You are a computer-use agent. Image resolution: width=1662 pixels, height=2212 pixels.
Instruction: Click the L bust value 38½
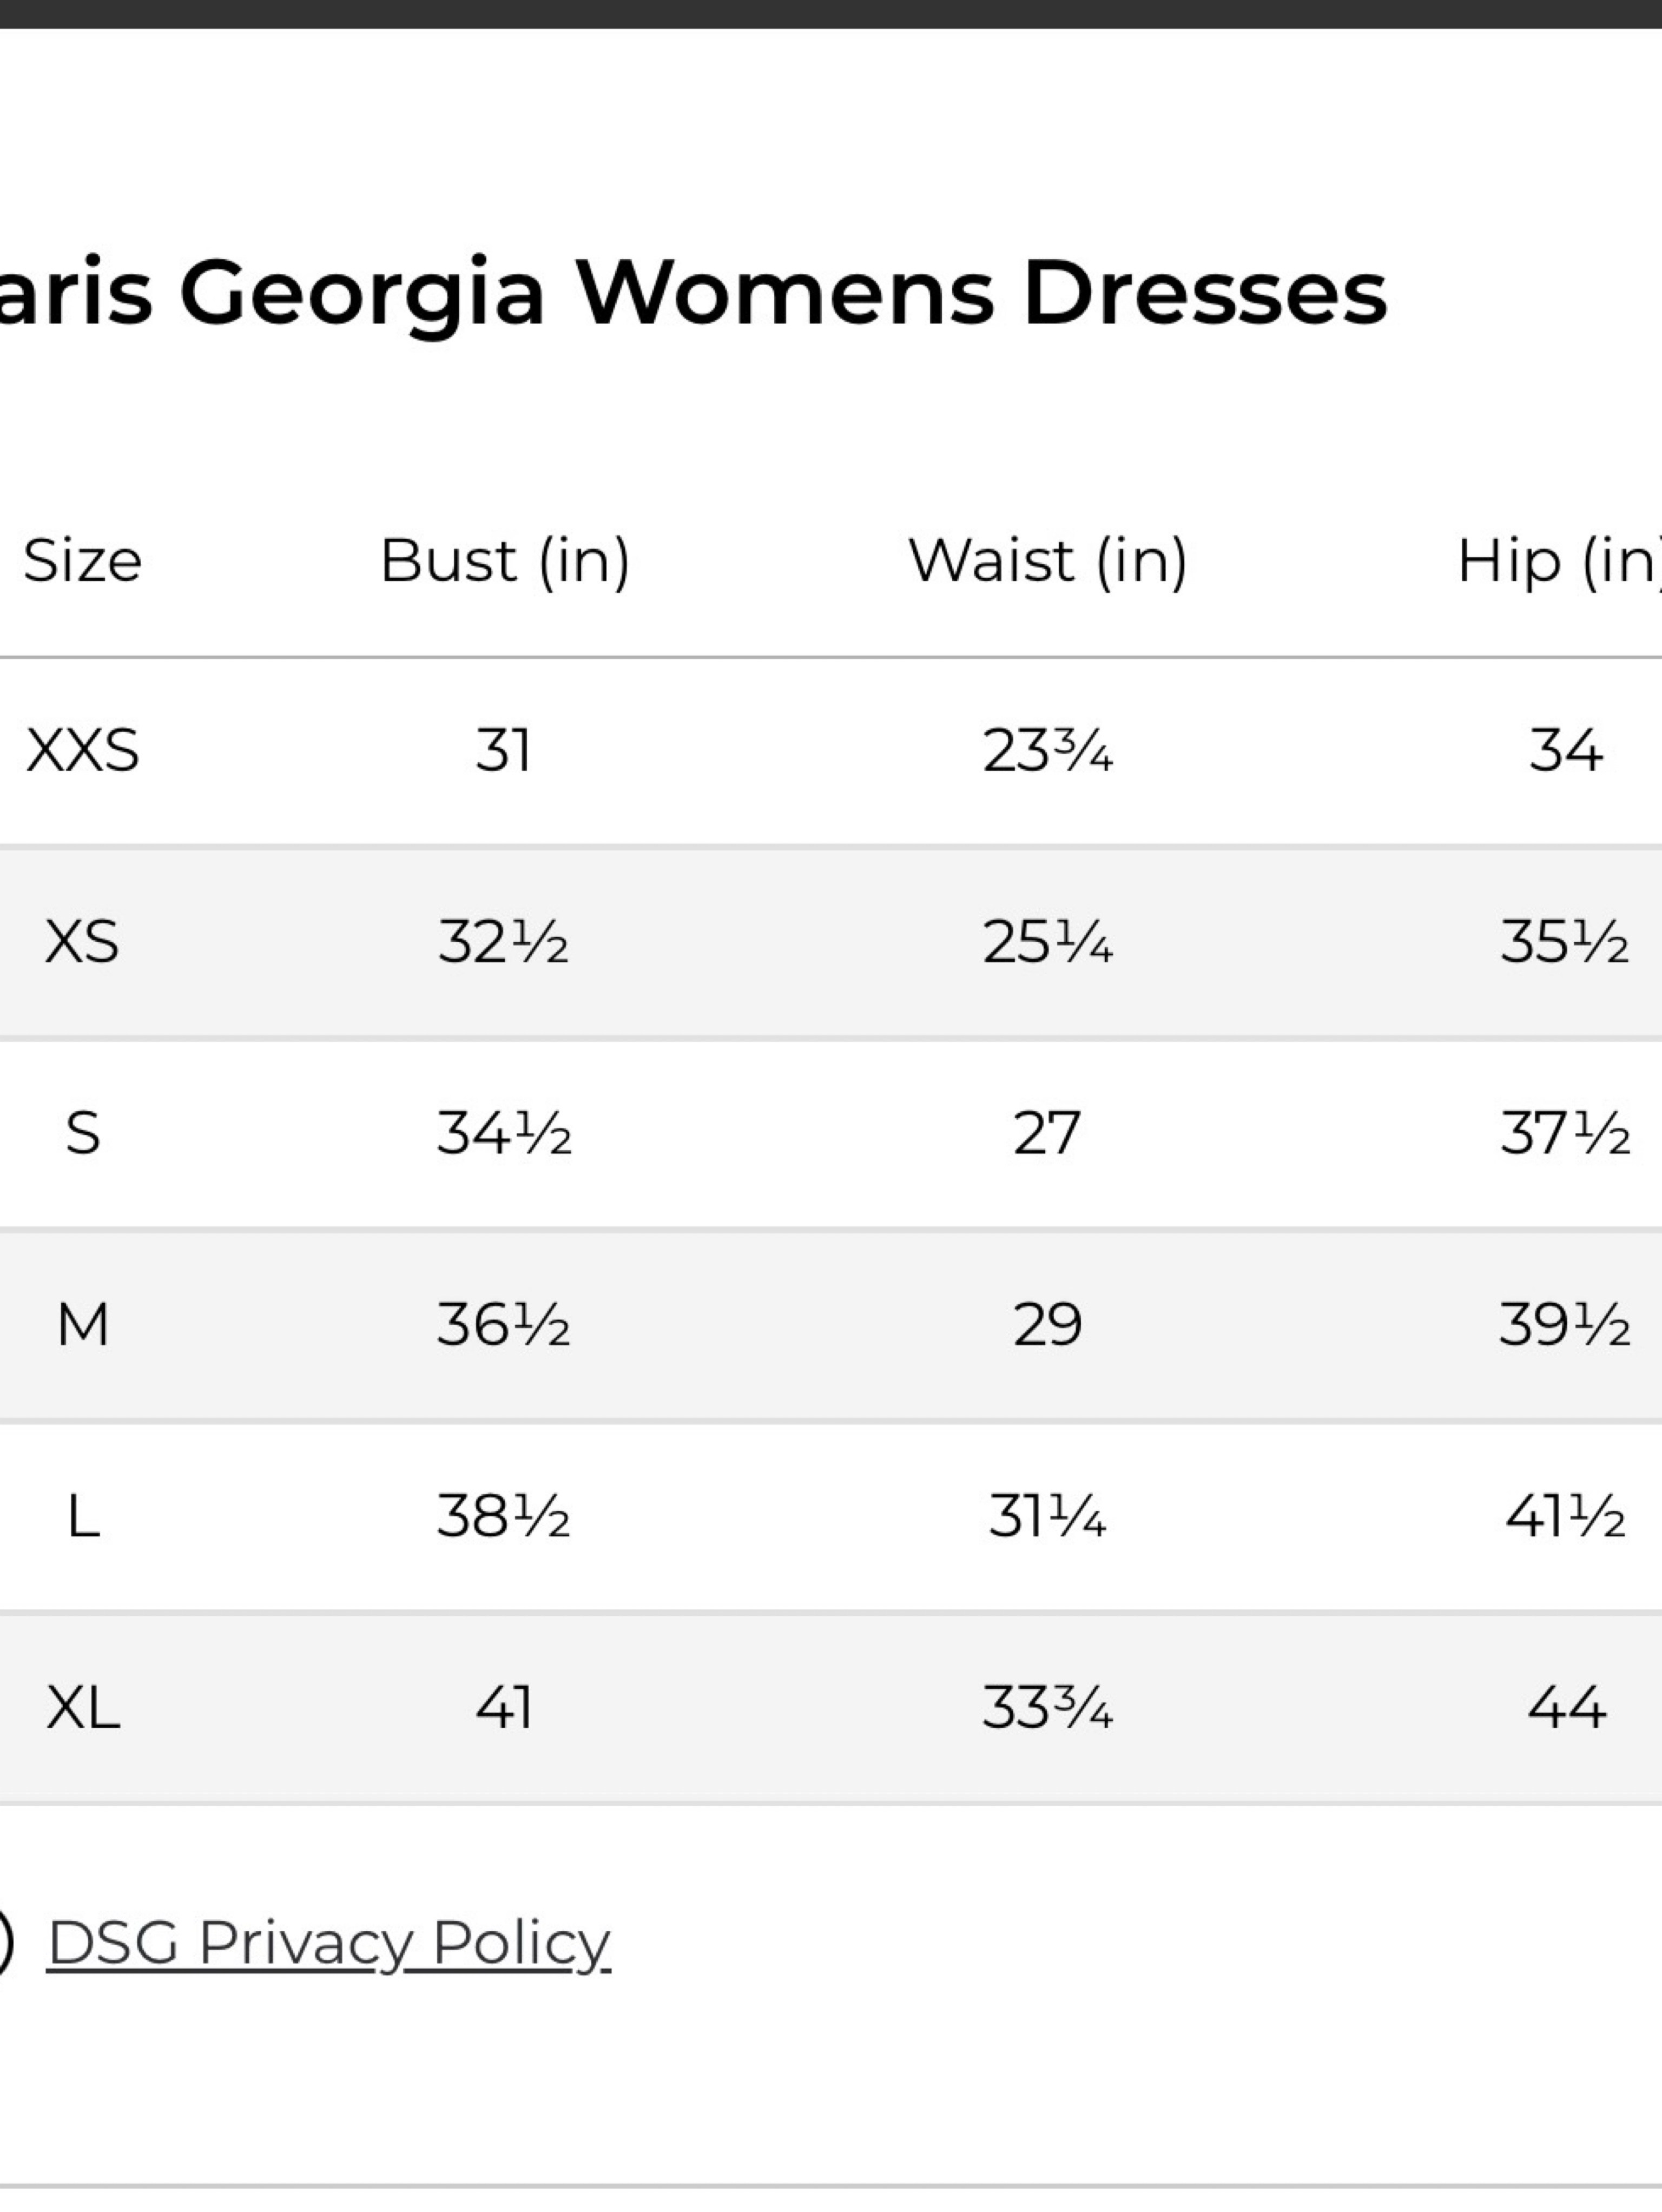tap(503, 1517)
